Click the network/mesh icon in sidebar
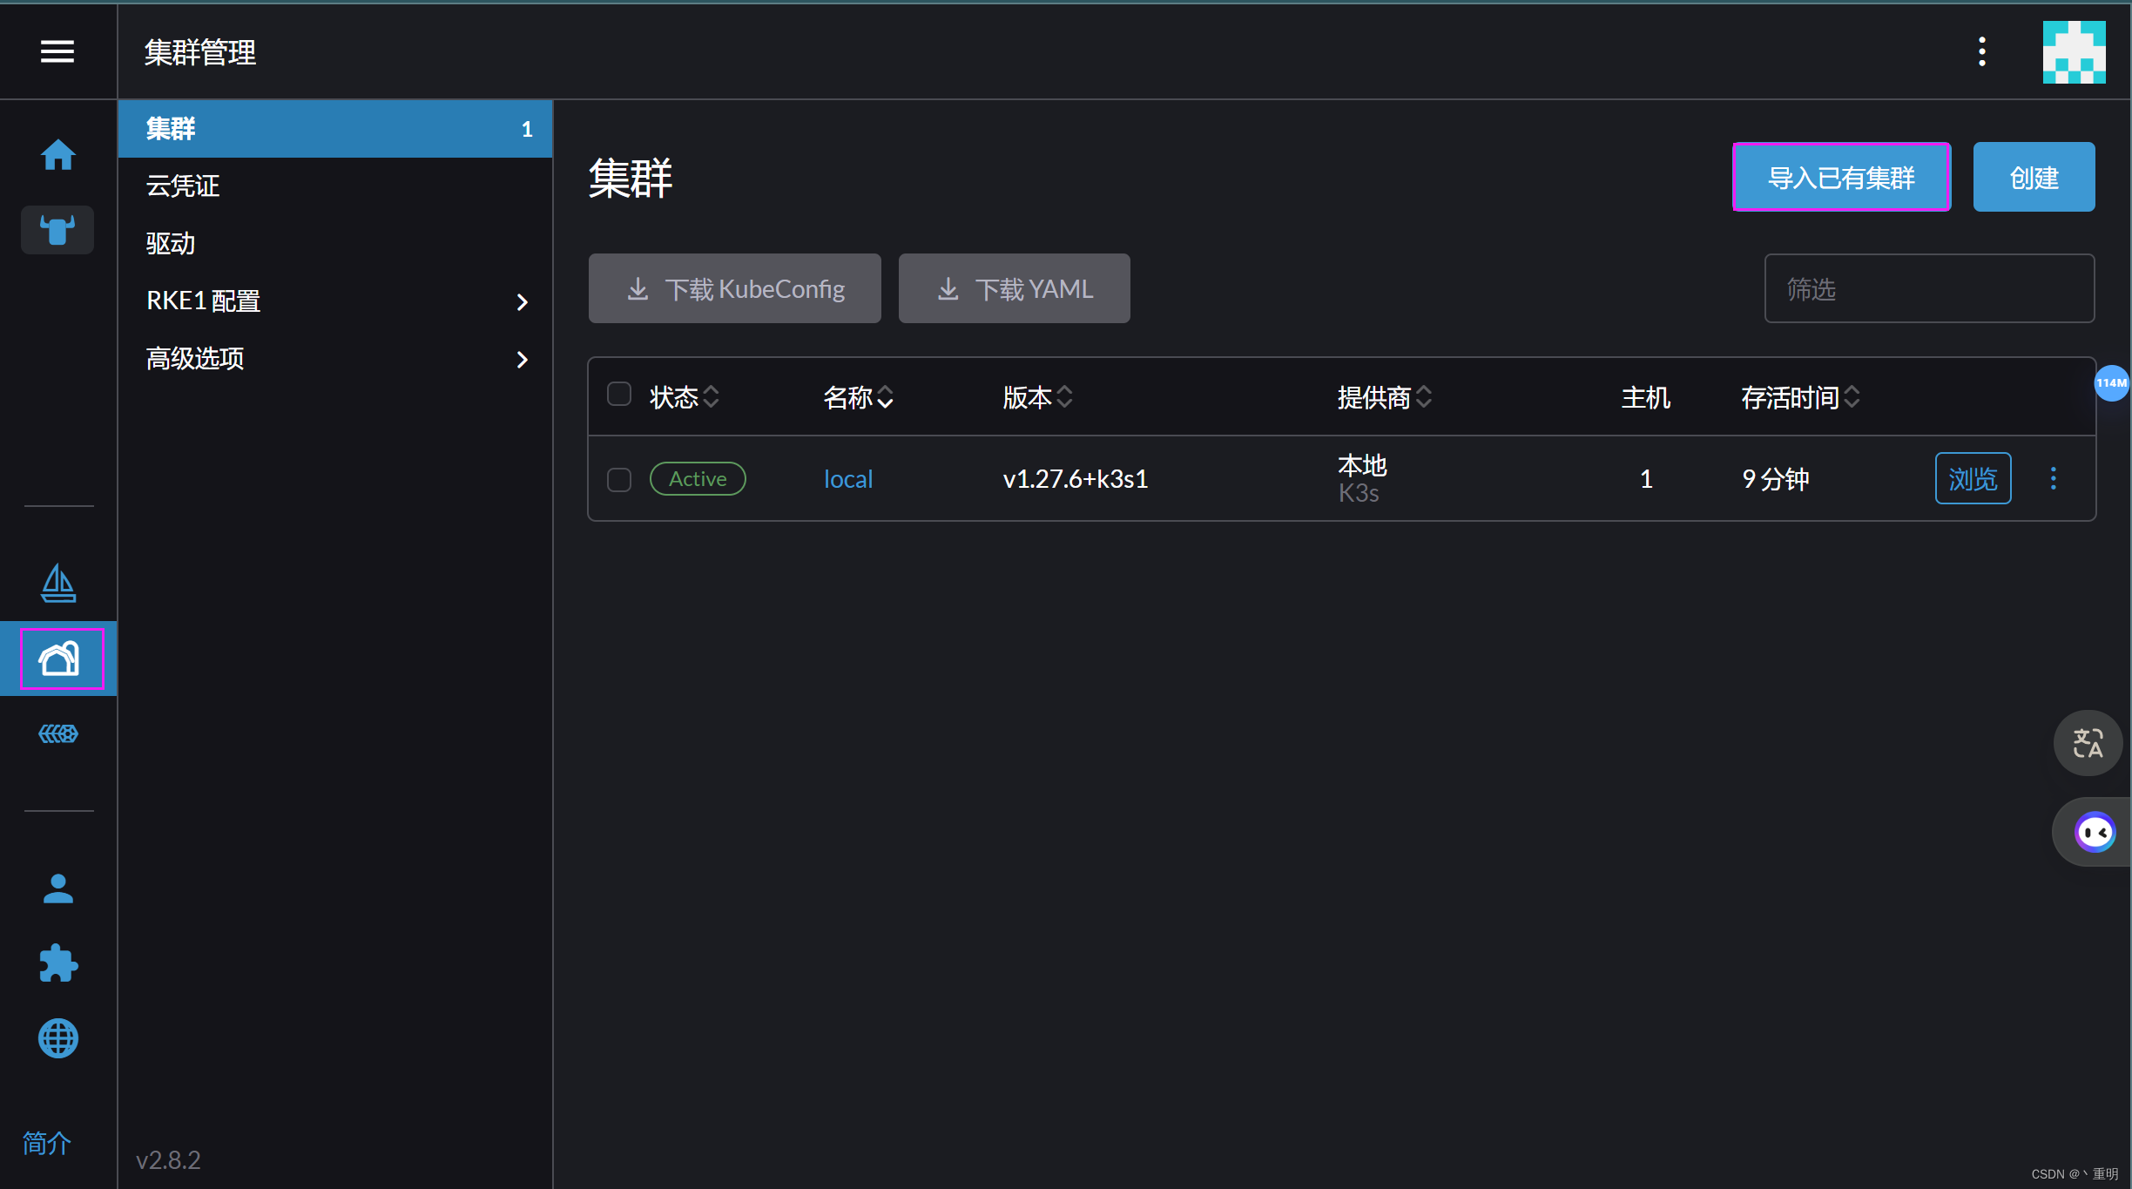 (58, 735)
